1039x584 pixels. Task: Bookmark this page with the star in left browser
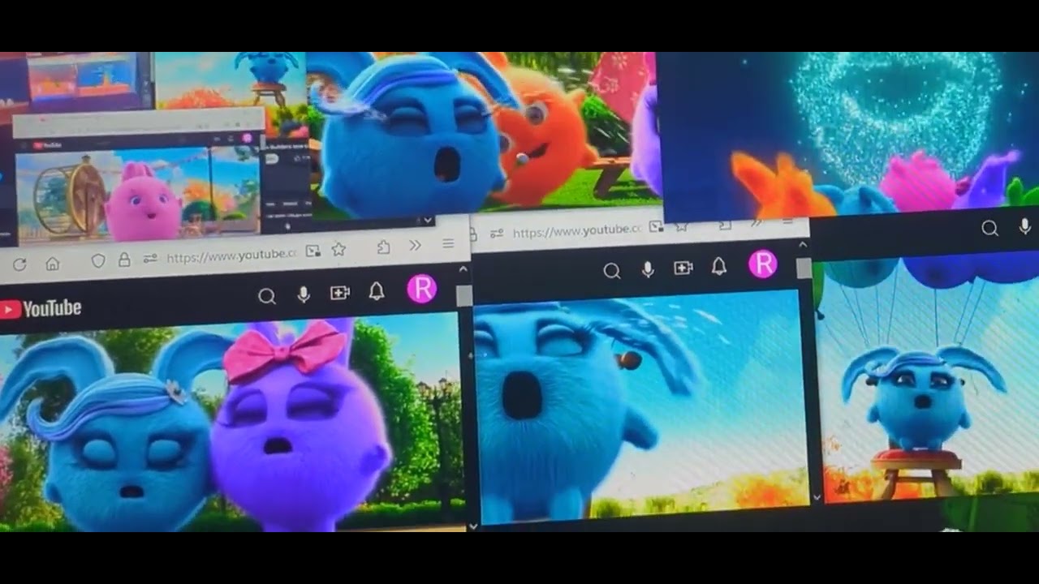pos(338,249)
